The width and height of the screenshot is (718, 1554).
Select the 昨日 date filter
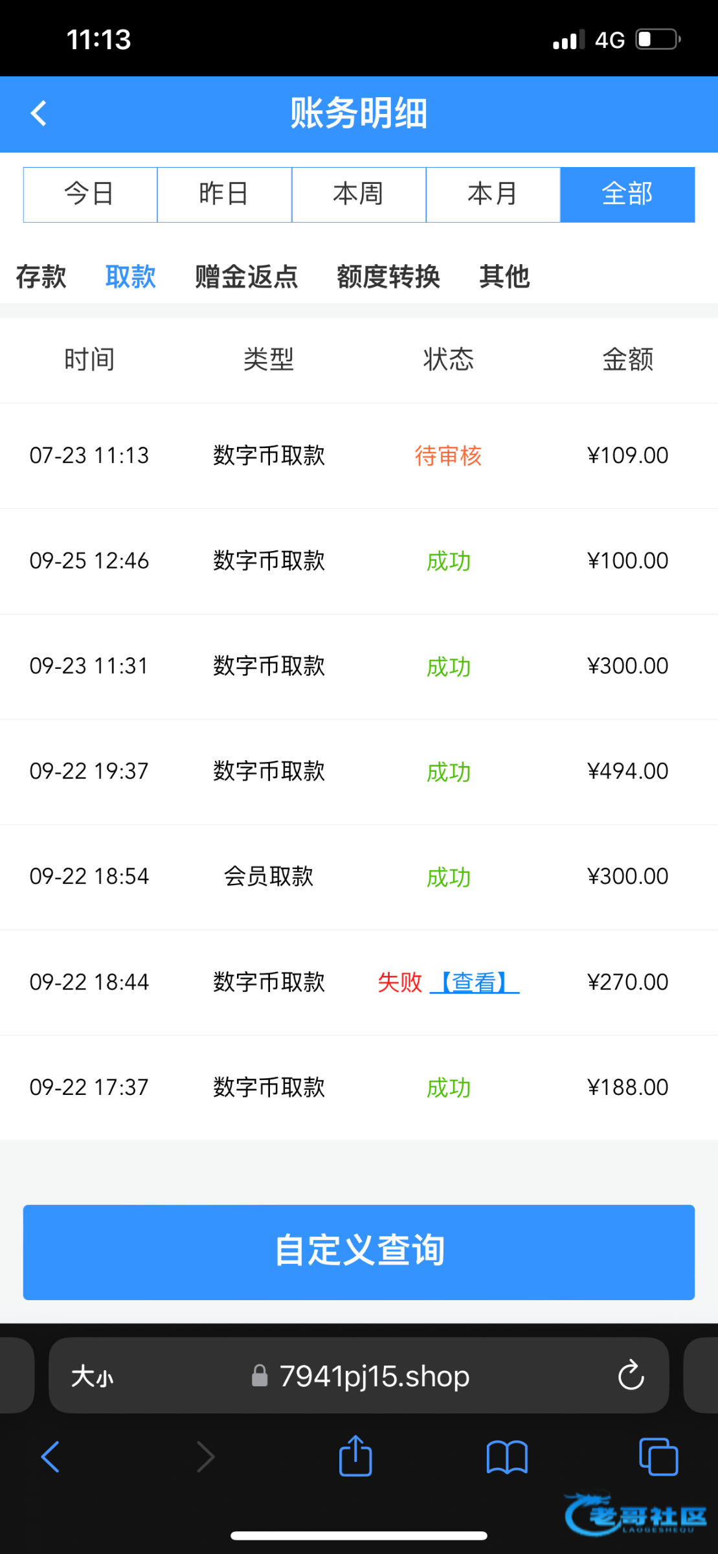224,194
